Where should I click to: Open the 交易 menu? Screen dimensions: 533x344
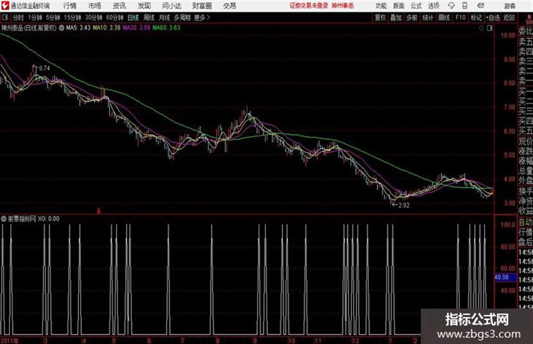[x=230, y=6]
